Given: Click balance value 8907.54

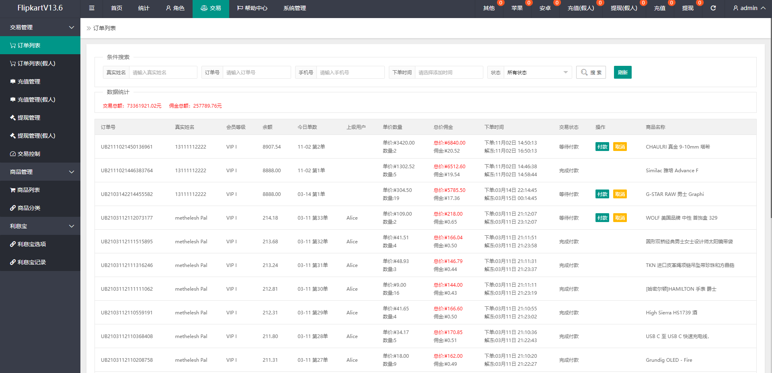Looking at the screenshot, I should 272,147.
